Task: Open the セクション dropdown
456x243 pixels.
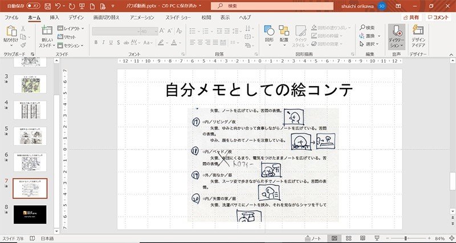Action: tap(70, 46)
